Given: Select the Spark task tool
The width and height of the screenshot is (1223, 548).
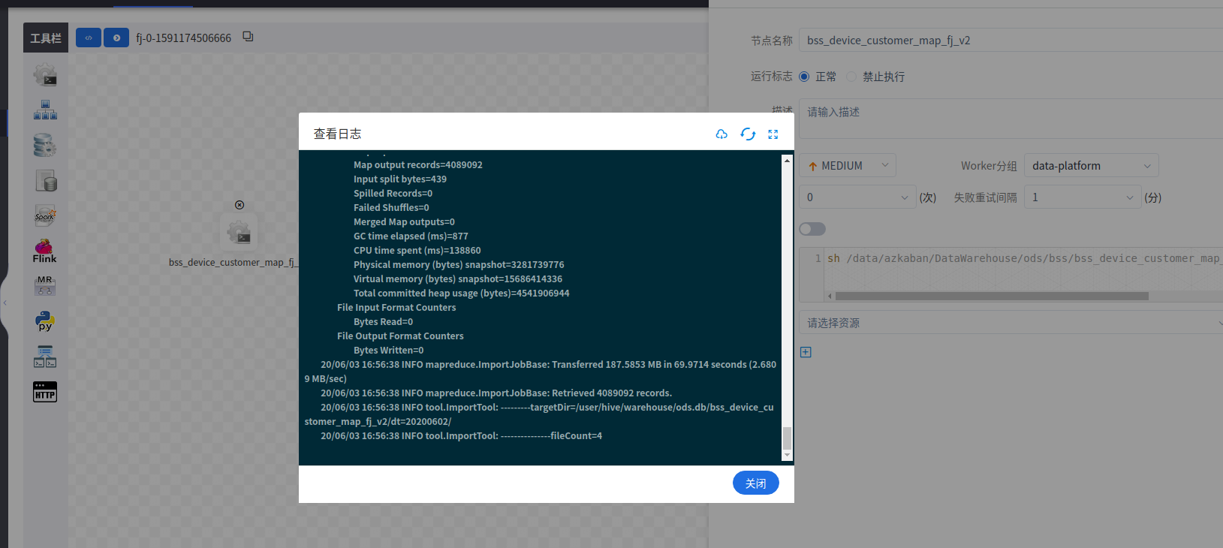Looking at the screenshot, I should pyautogui.click(x=45, y=216).
